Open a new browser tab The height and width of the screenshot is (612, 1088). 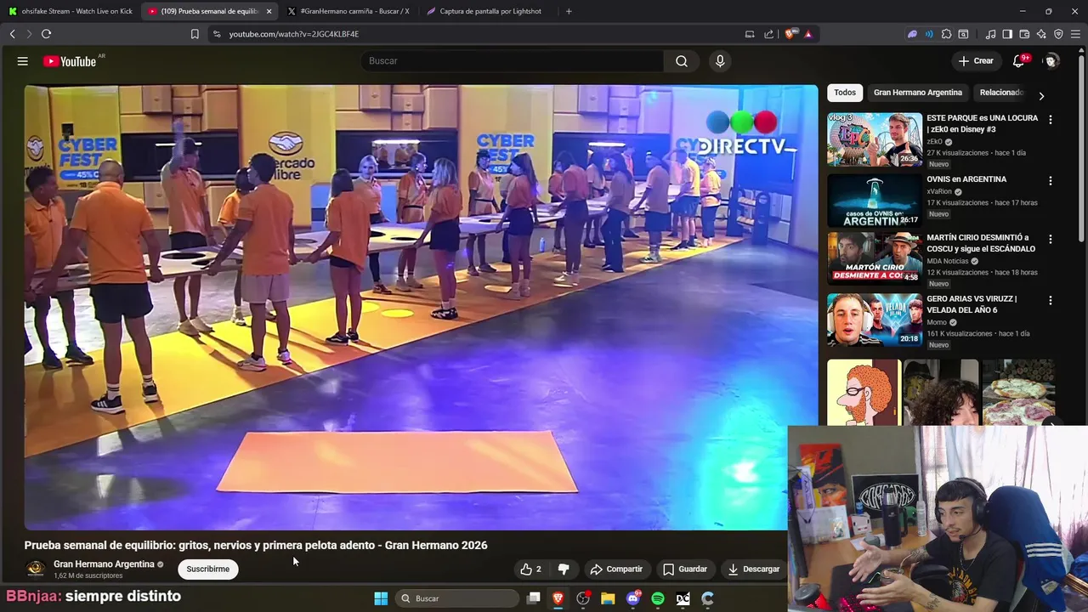(569, 11)
